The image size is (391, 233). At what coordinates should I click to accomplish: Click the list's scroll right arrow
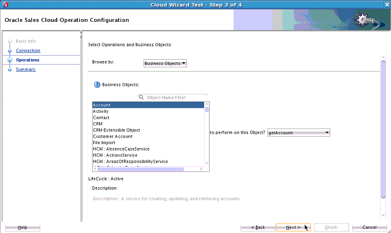[202, 169]
